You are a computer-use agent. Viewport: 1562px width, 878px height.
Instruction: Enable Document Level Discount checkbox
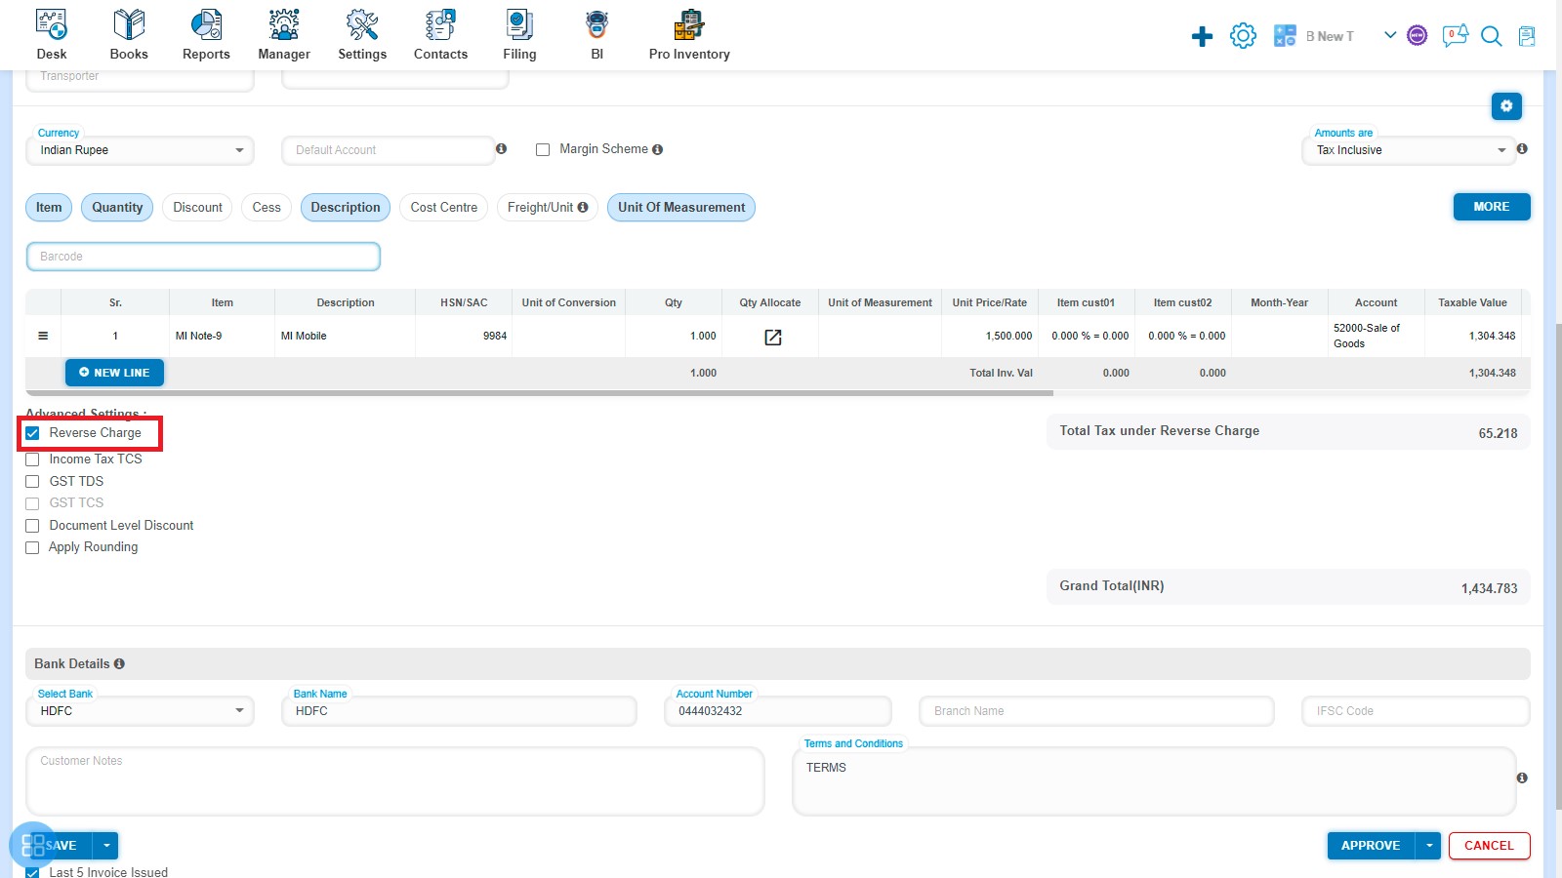[x=32, y=526]
